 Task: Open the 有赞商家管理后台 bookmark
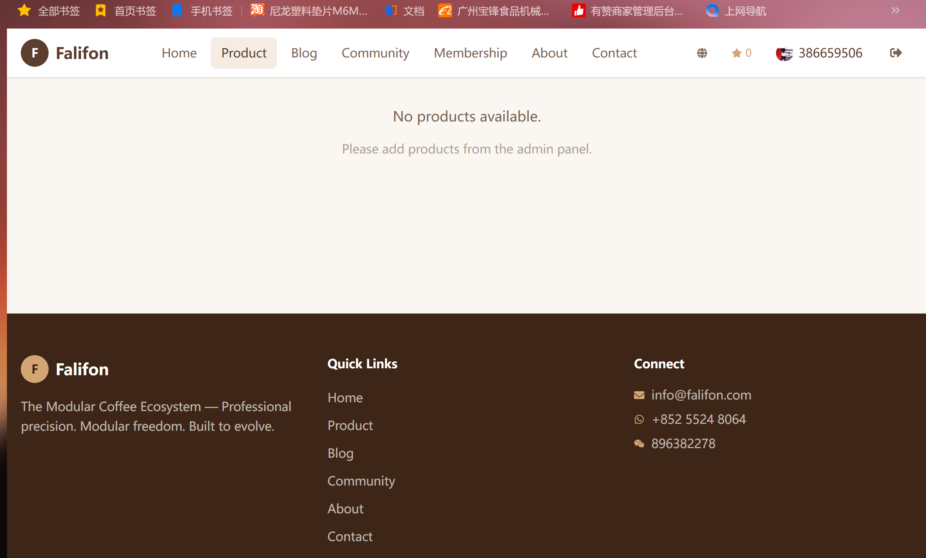[627, 11]
